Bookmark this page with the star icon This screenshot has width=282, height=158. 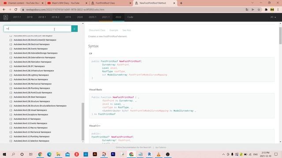pyautogui.click(x=259, y=10)
